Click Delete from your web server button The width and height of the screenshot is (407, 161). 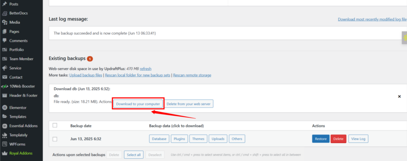tap(189, 104)
